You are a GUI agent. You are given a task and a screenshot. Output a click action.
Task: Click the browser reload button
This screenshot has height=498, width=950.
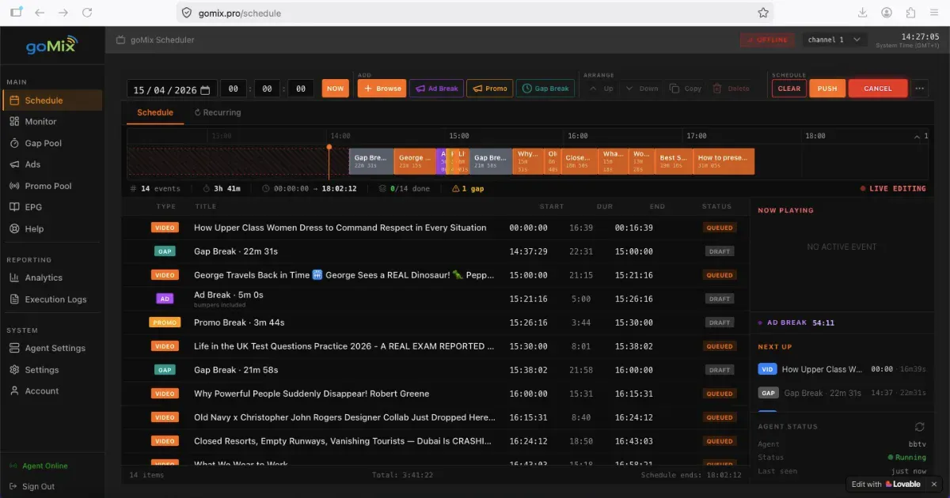87,13
